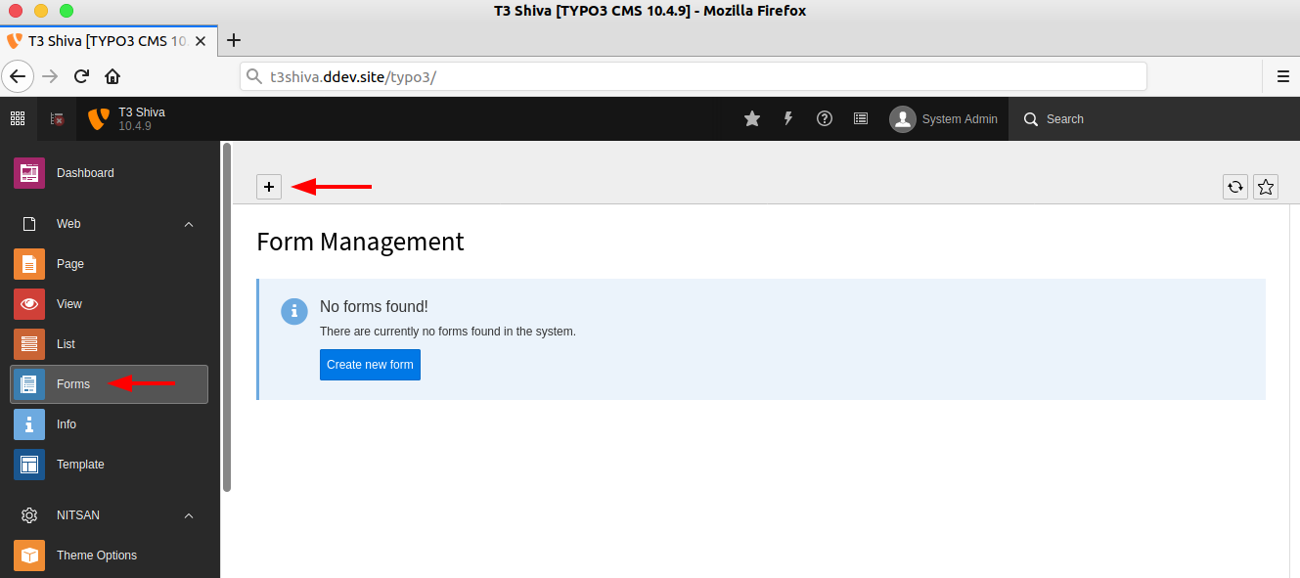Image resolution: width=1300 pixels, height=578 pixels.
Task: Click the Create new form button
Action: [370, 364]
